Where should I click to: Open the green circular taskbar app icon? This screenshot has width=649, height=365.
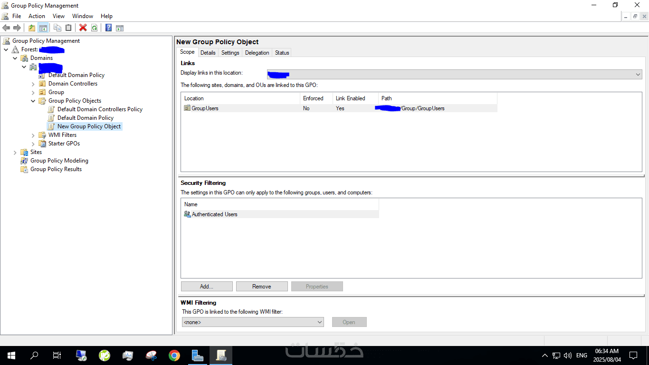click(x=105, y=355)
